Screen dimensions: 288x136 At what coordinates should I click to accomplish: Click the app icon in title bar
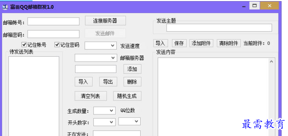[x=5, y=7]
